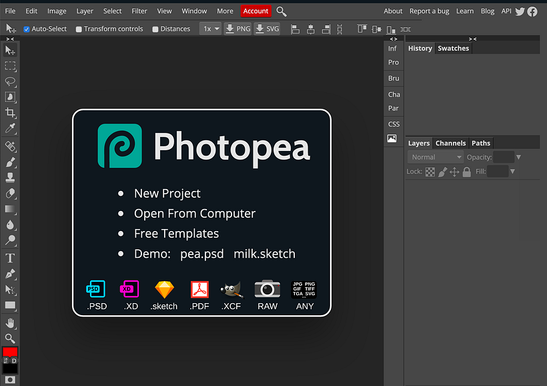Toggle lock transparent pixels
Screen dimensions: 547x386
(x=430, y=172)
